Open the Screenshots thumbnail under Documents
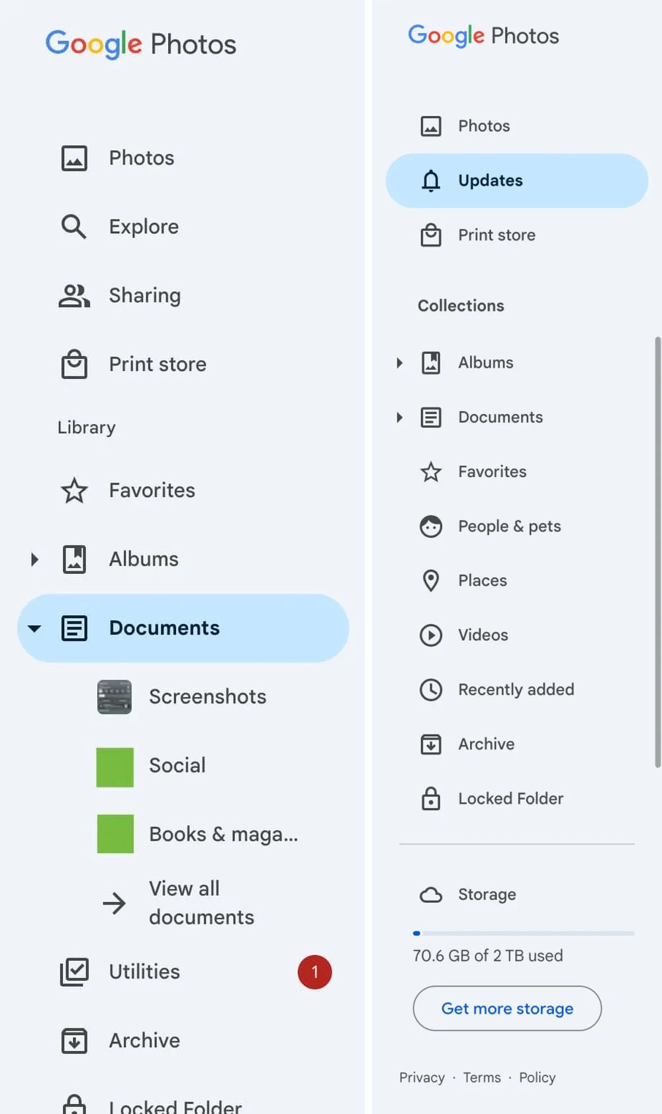This screenshot has width=662, height=1114. (115, 696)
